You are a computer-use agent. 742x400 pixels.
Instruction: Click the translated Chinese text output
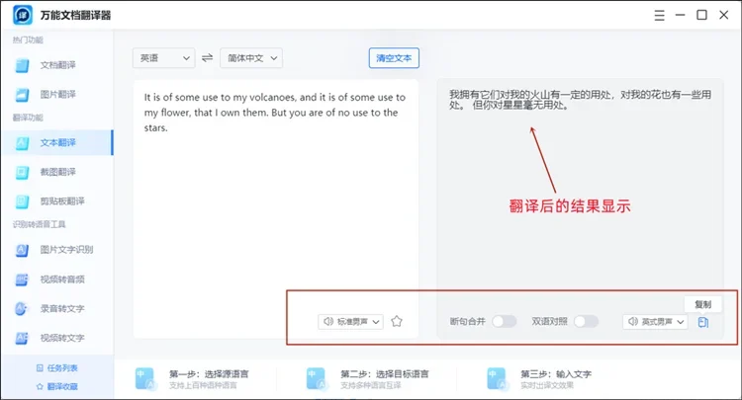click(x=580, y=100)
